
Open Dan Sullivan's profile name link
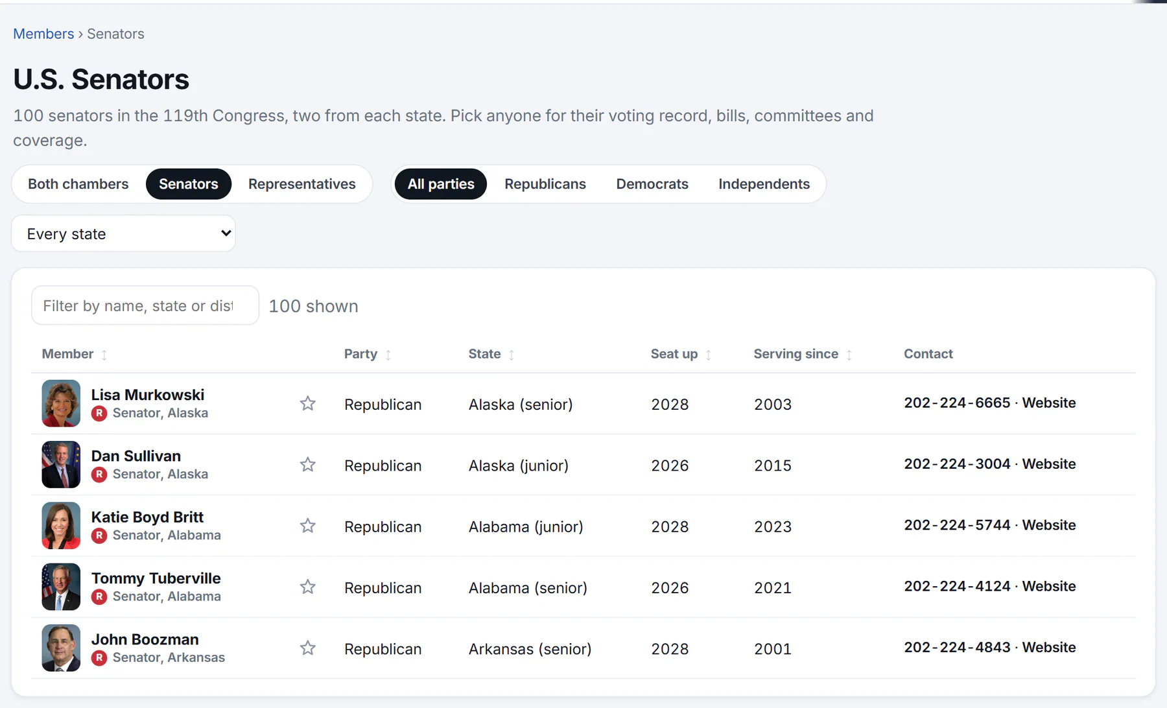coord(136,456)
